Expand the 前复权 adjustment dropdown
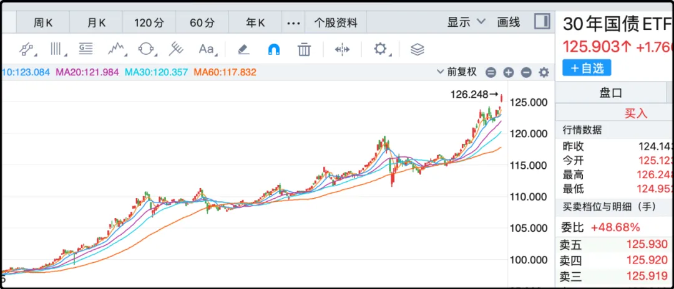Screen dimensions: 674x289 coord(457,72)
